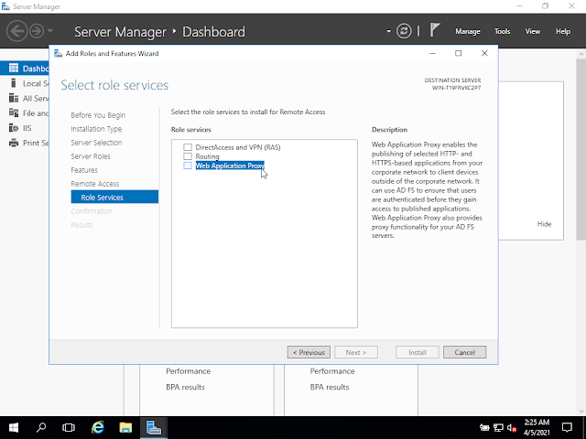Check the Routing checkbox
This screenshot has width=586, height=439.
point(188,156)
